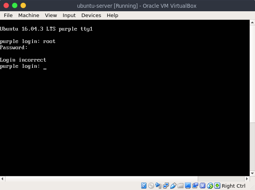Click the hard disk activity status icon
Viewport: 255px width, 190px height.
click(144, 186)
